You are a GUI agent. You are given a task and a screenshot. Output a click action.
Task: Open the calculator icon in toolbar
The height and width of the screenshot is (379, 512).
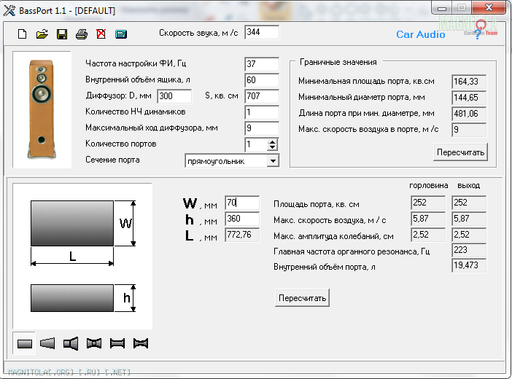pos(121,34)
